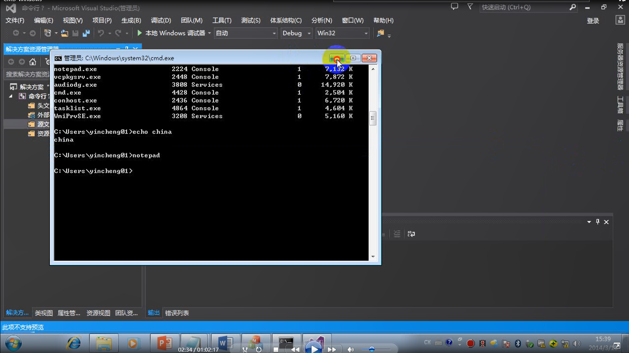
Task: Click the cmd window scroll down arrow
Action: pyautogui.click(x=373, y=257)
